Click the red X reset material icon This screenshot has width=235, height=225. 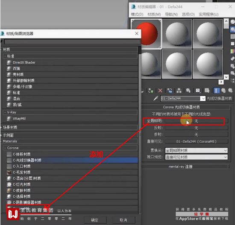pyautogui.click(x=160, y=91)
